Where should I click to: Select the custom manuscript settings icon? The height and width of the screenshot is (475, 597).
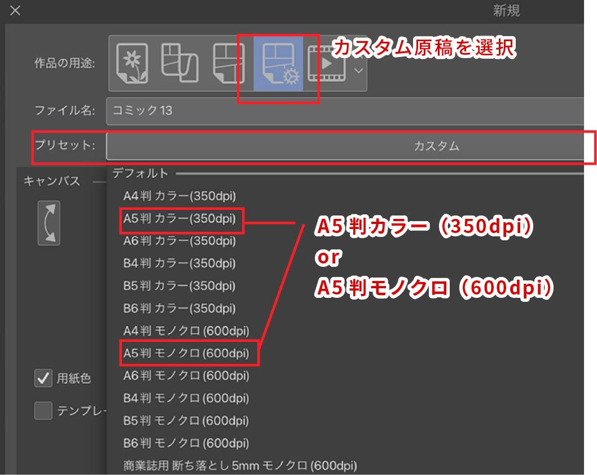point(278,63)
